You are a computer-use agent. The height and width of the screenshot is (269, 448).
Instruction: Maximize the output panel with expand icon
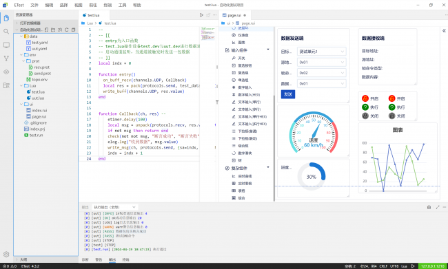438,207
